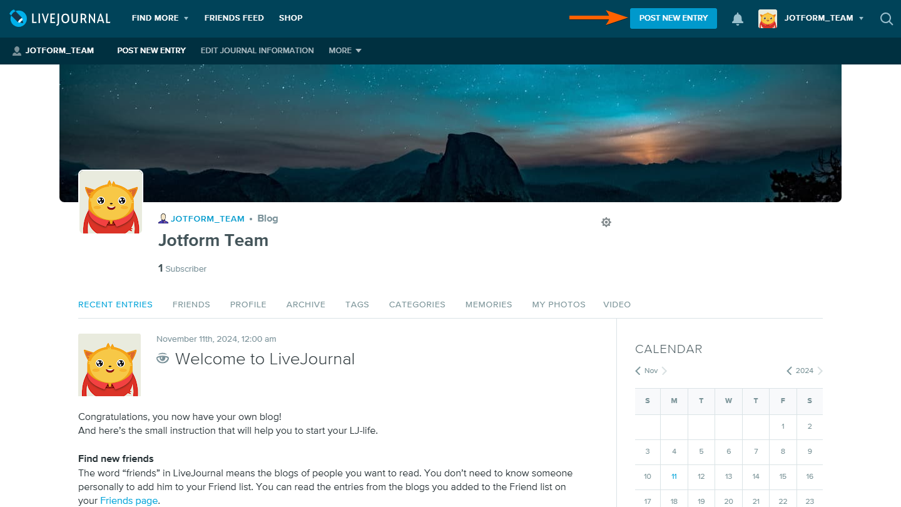Click the eye icon next to Welcome to LiveJournal
The image size is (901, 507).
163,359
